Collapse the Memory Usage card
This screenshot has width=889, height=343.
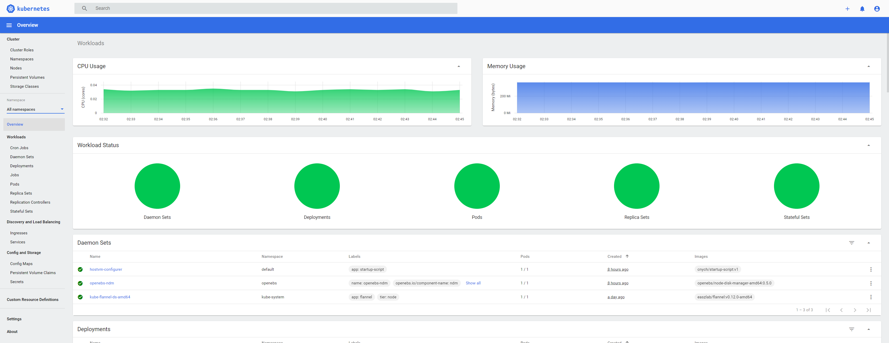[868, 66]
